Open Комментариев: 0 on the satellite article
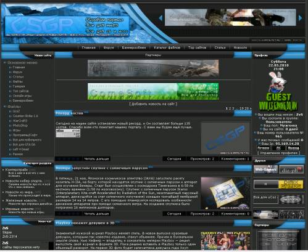This screenshot has width=308, height=252. [235, 214]
